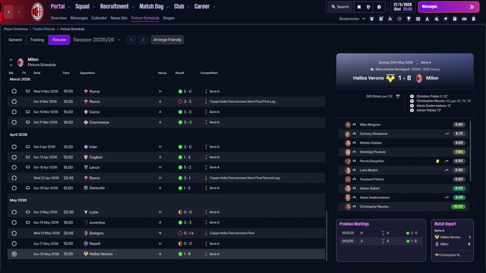Click the yellow card icon next to Pervis Estupiñán
Viewport: 486px width, 273px height.
pyautogui.click(x=437, y=161)
